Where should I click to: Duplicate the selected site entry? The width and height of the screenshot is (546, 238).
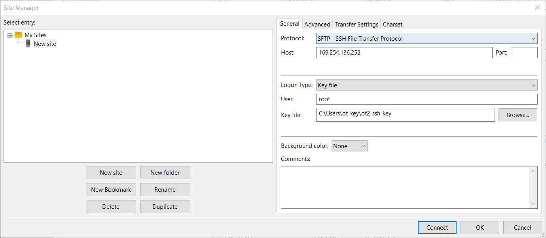165,207
